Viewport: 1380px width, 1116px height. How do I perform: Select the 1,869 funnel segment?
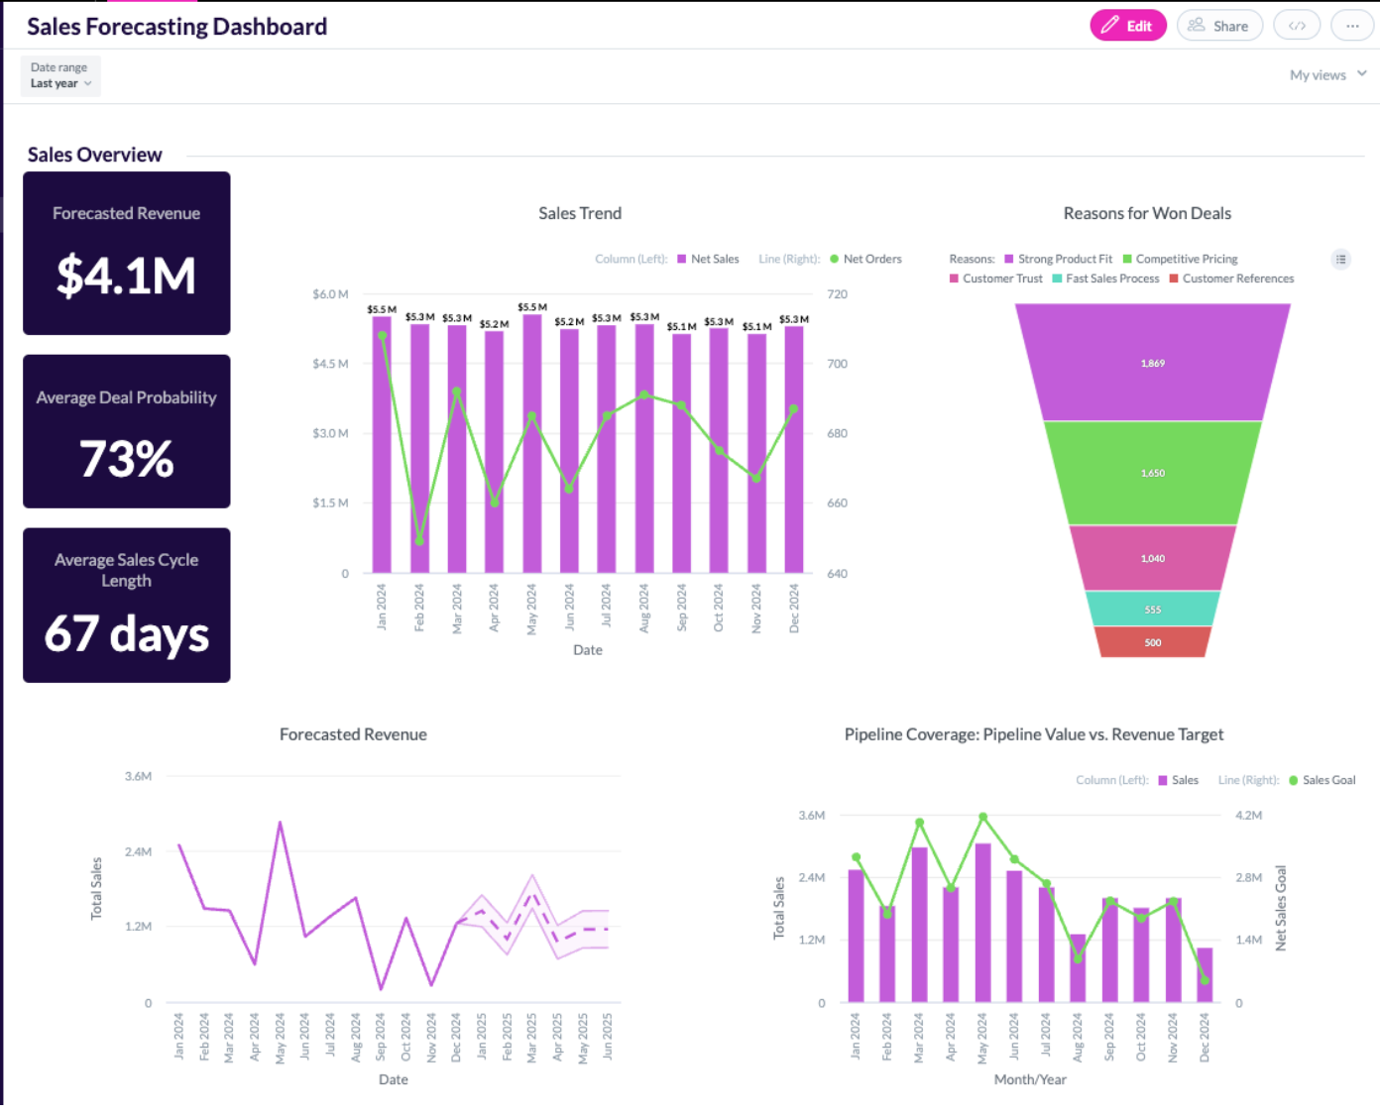coord(1152,364)
